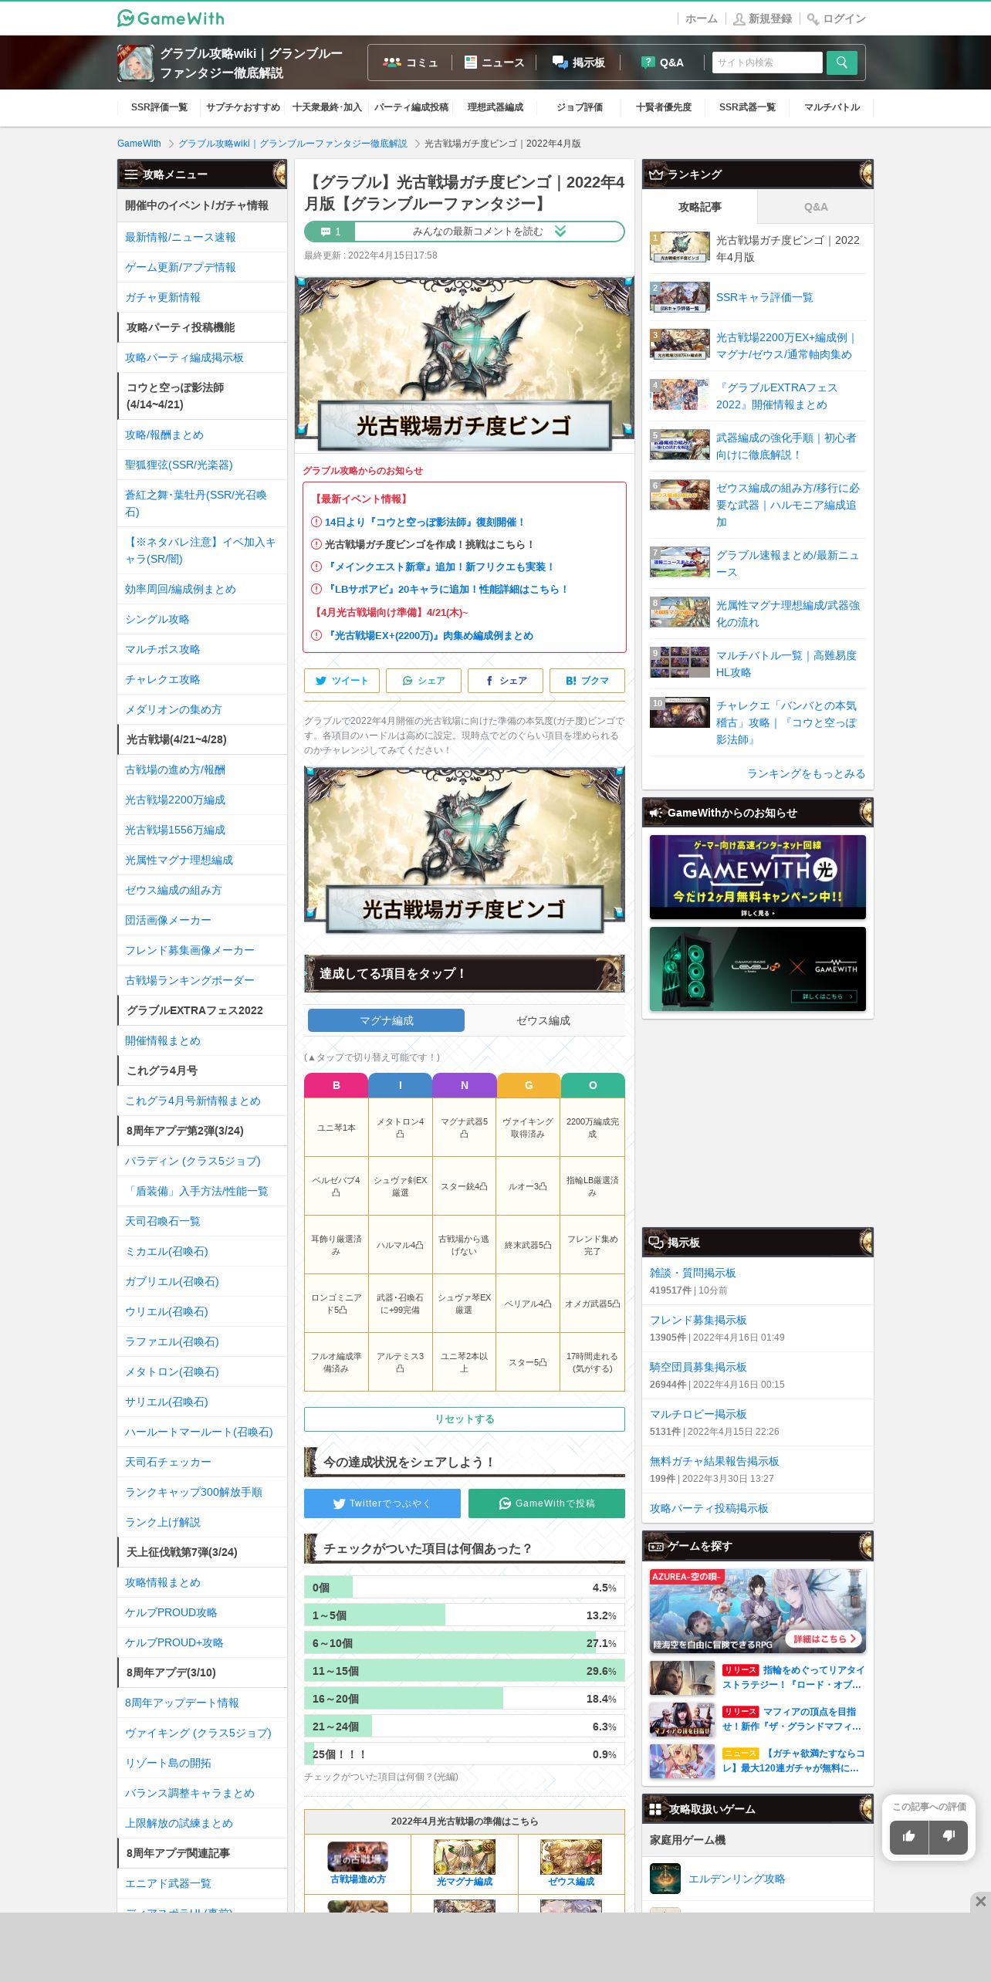This screenshot has height=1982, width=991.
Task: Click グラブル攻略wiki breadcrumb link
Action: coord(293,144)
